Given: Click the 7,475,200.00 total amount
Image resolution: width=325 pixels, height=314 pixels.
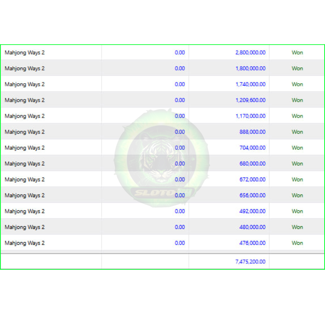Looking at the screenshot, I should (251, 262).
